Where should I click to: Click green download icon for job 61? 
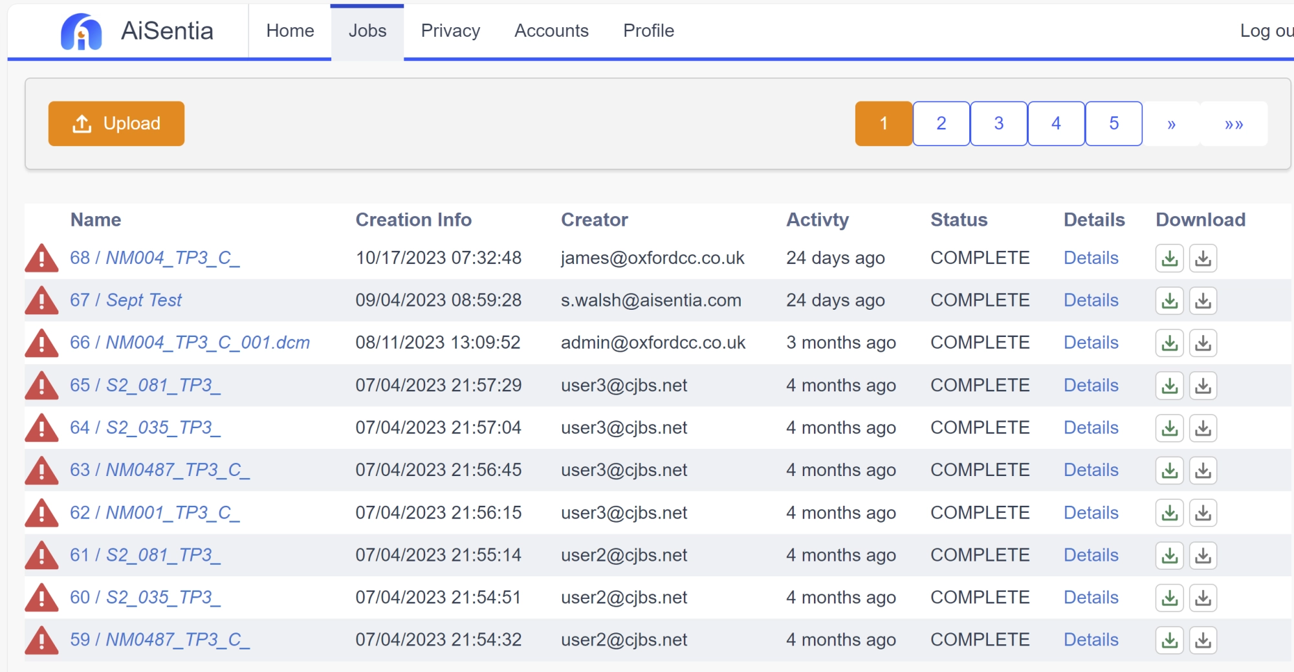click(x=1169, y=556)
